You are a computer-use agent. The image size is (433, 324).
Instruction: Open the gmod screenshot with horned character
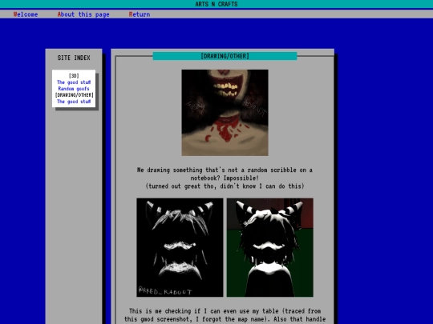point(270,247)
